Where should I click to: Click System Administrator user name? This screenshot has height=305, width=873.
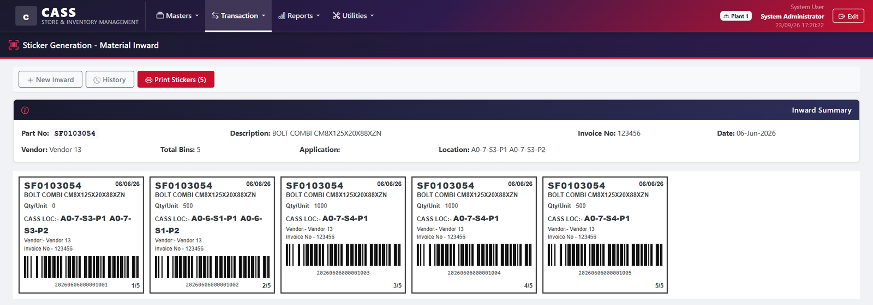[x=792, y=16]
